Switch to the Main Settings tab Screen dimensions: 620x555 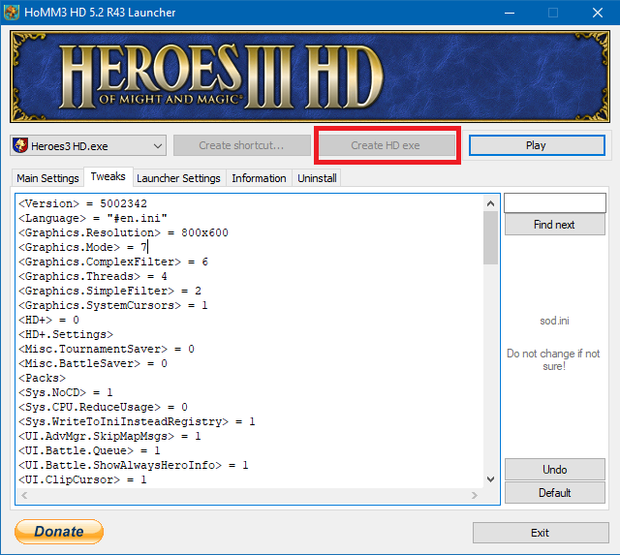(47, 178)
